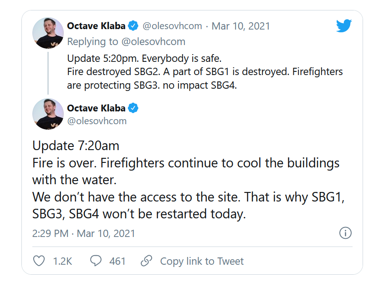Click the 461 replies count
This screenshot has width=384, height=282.
[x=118, y=261]
